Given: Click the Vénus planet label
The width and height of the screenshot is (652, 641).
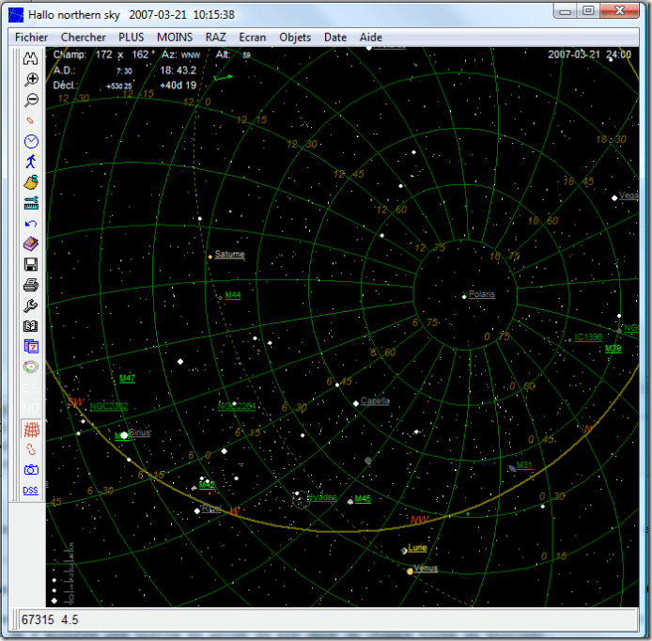Looking at the screenshot, I should tap(426, 568).
